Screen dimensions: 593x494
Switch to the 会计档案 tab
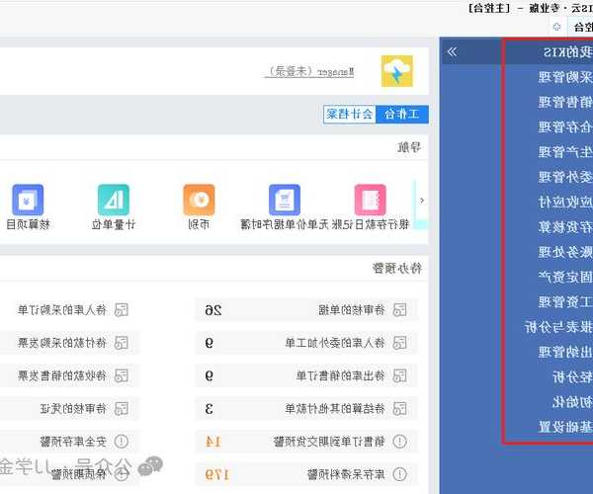(350, 115)
